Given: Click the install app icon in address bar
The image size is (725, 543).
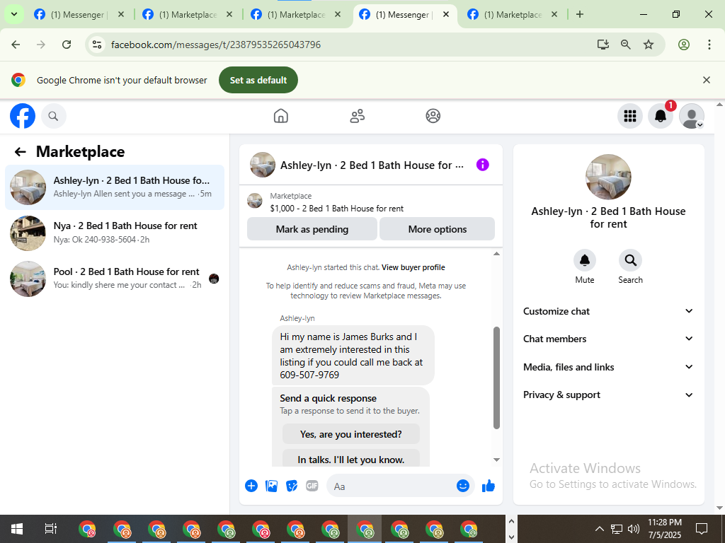Looking at the screenshot, I should (x=603, y=45).
